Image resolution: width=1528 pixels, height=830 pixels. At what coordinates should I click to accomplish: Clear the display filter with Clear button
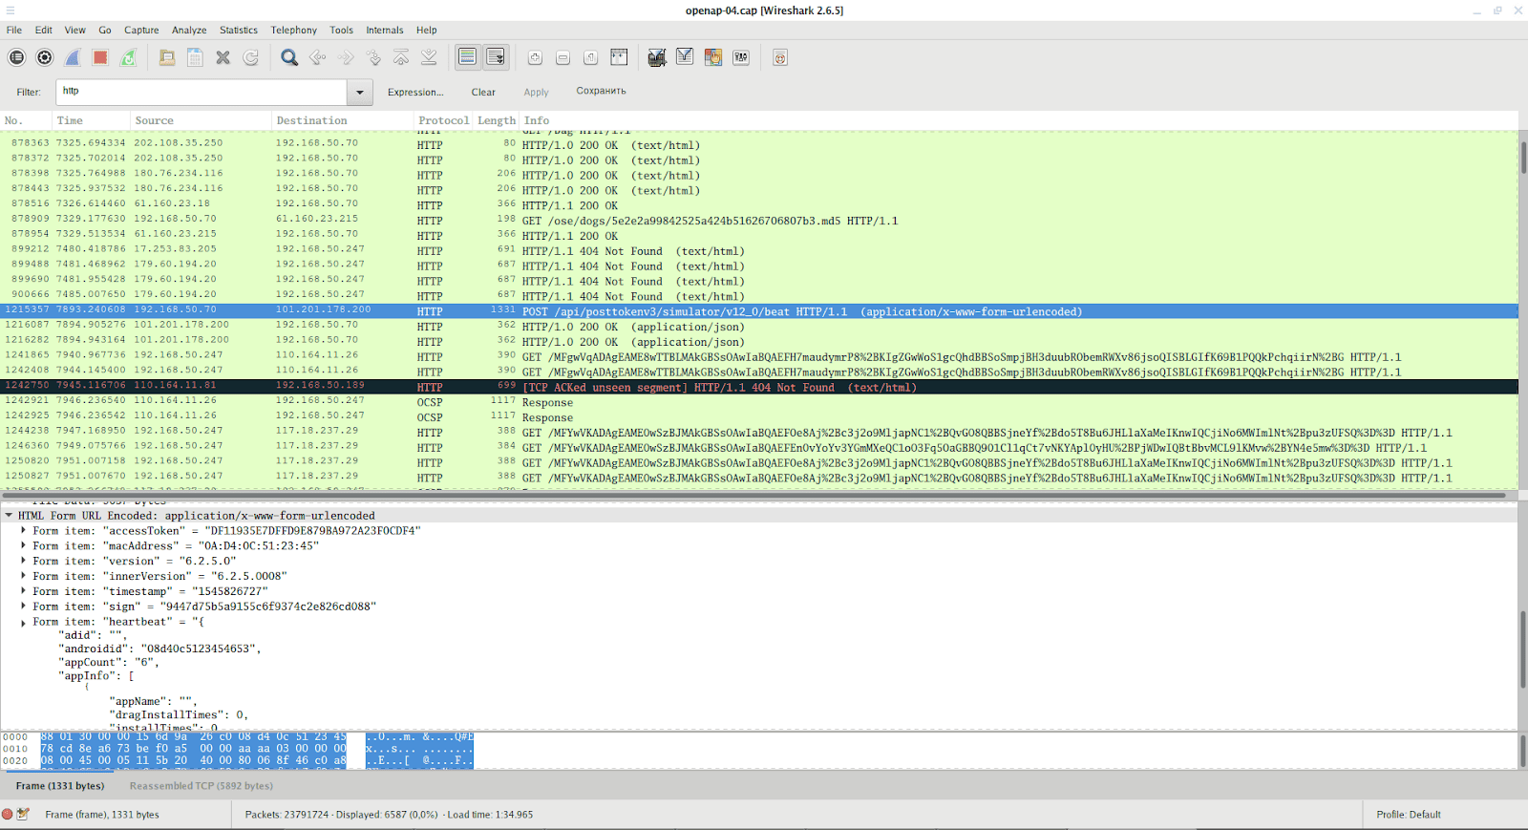(x=483, y=93)
